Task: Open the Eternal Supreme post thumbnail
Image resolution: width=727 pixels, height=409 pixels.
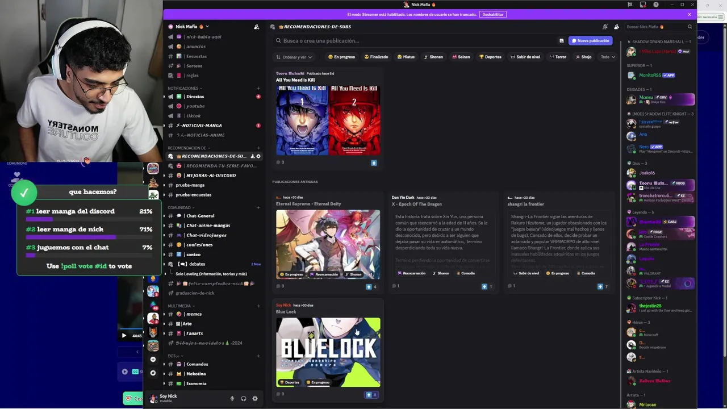Action: (x=328, y=244)
